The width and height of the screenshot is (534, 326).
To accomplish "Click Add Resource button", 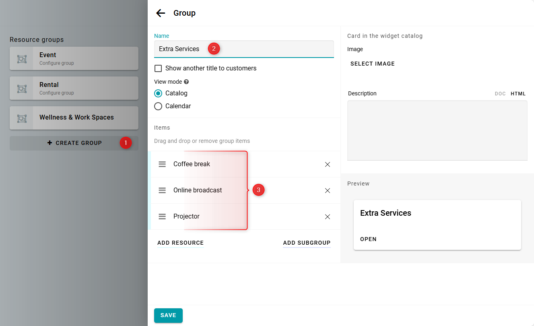I will click(180, 243).
